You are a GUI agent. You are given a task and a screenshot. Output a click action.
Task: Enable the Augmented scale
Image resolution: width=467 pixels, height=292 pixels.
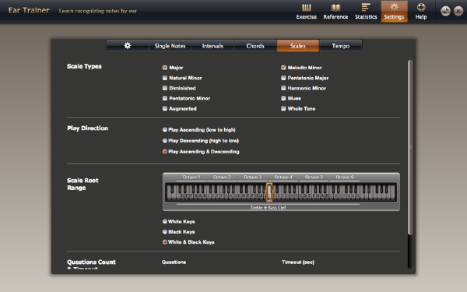pos(165,108)
